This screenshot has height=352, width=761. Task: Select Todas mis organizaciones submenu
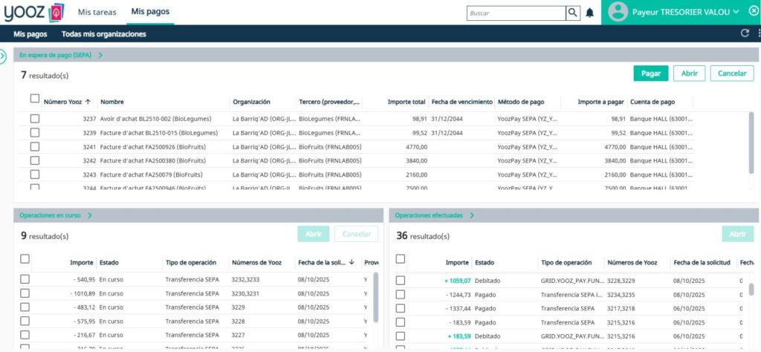coord(103,34)
